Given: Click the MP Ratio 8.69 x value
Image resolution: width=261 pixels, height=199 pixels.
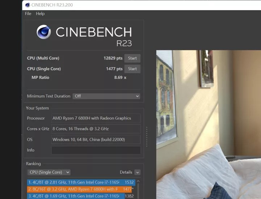Looking at the screenshot, I should click(120, 77).
